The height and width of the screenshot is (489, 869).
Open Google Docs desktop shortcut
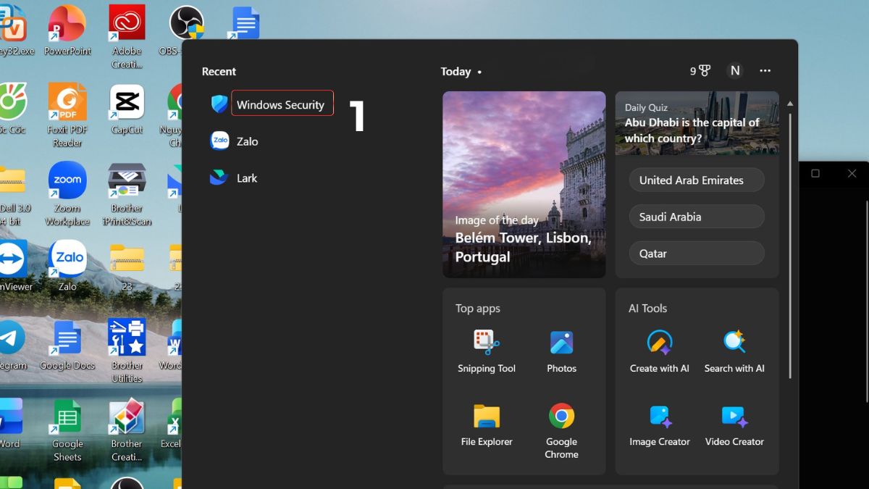(67, 344)
